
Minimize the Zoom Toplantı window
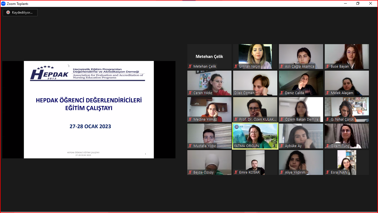[345, 4]
